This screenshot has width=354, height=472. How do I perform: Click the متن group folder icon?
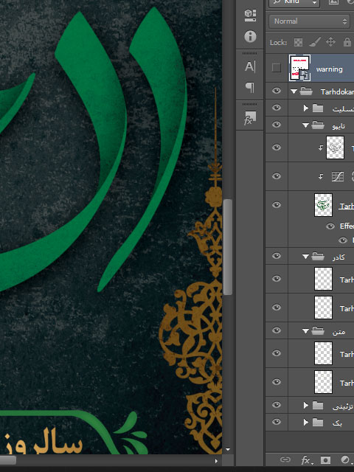pyautogui.click(x=318, y=331)
